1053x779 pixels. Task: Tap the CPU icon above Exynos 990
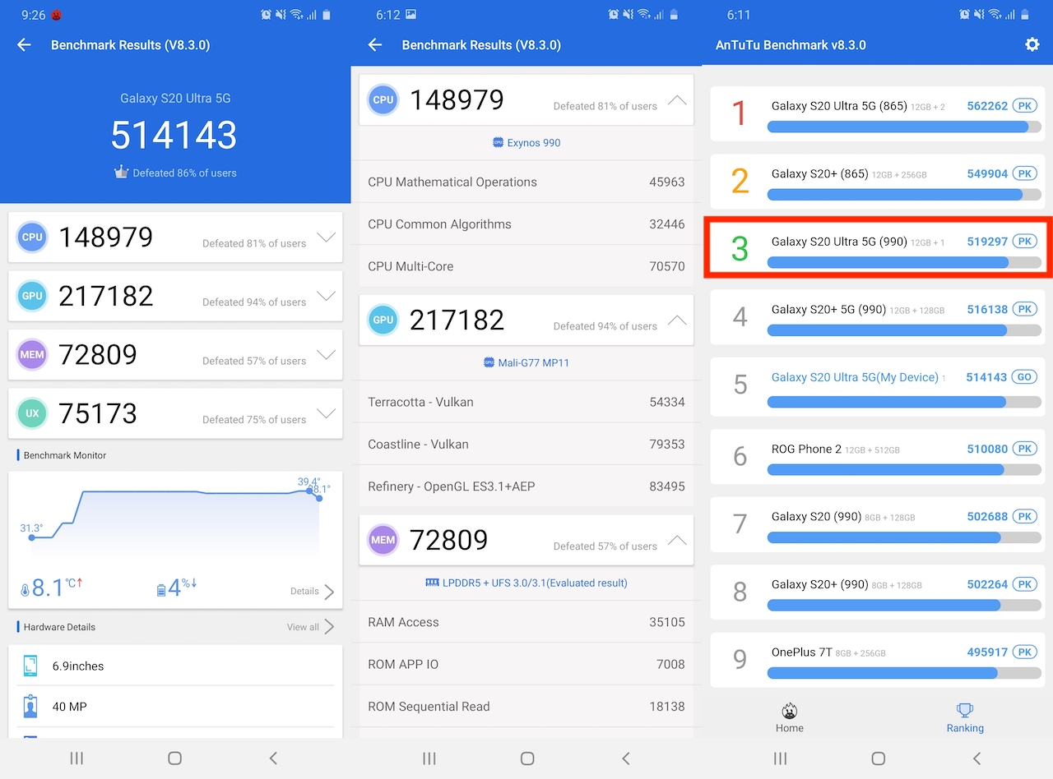click(x=383, y=99)
